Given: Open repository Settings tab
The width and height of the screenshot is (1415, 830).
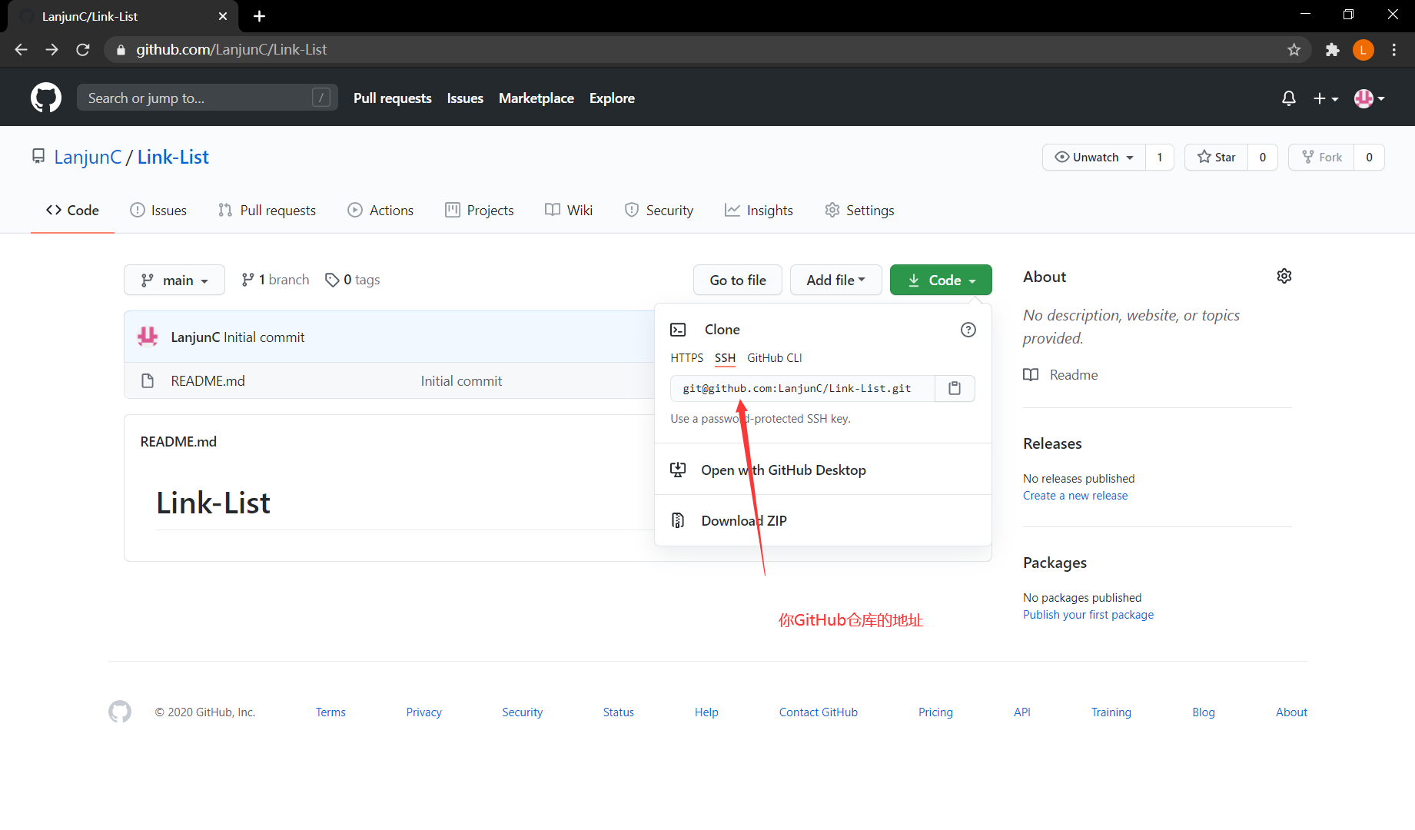Looking at the screenshot, I should (859, 210).
